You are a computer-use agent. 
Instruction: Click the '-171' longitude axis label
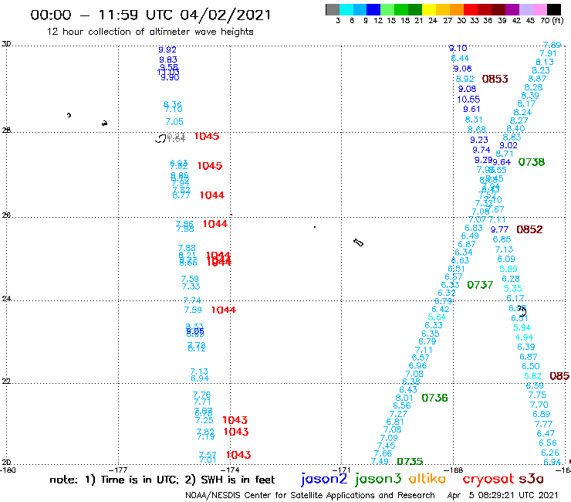point(342,470)
